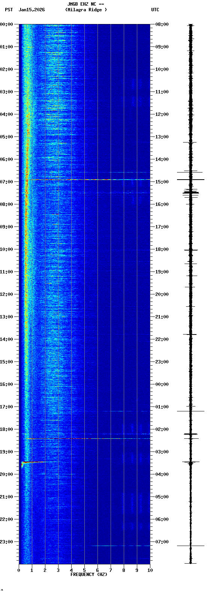Viewport: 207px width, 594px height.
Task: Click the 07:00 UTC time label
Action: pos(162,542)
